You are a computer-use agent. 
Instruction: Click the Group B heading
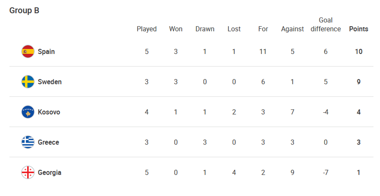point(24,11)
